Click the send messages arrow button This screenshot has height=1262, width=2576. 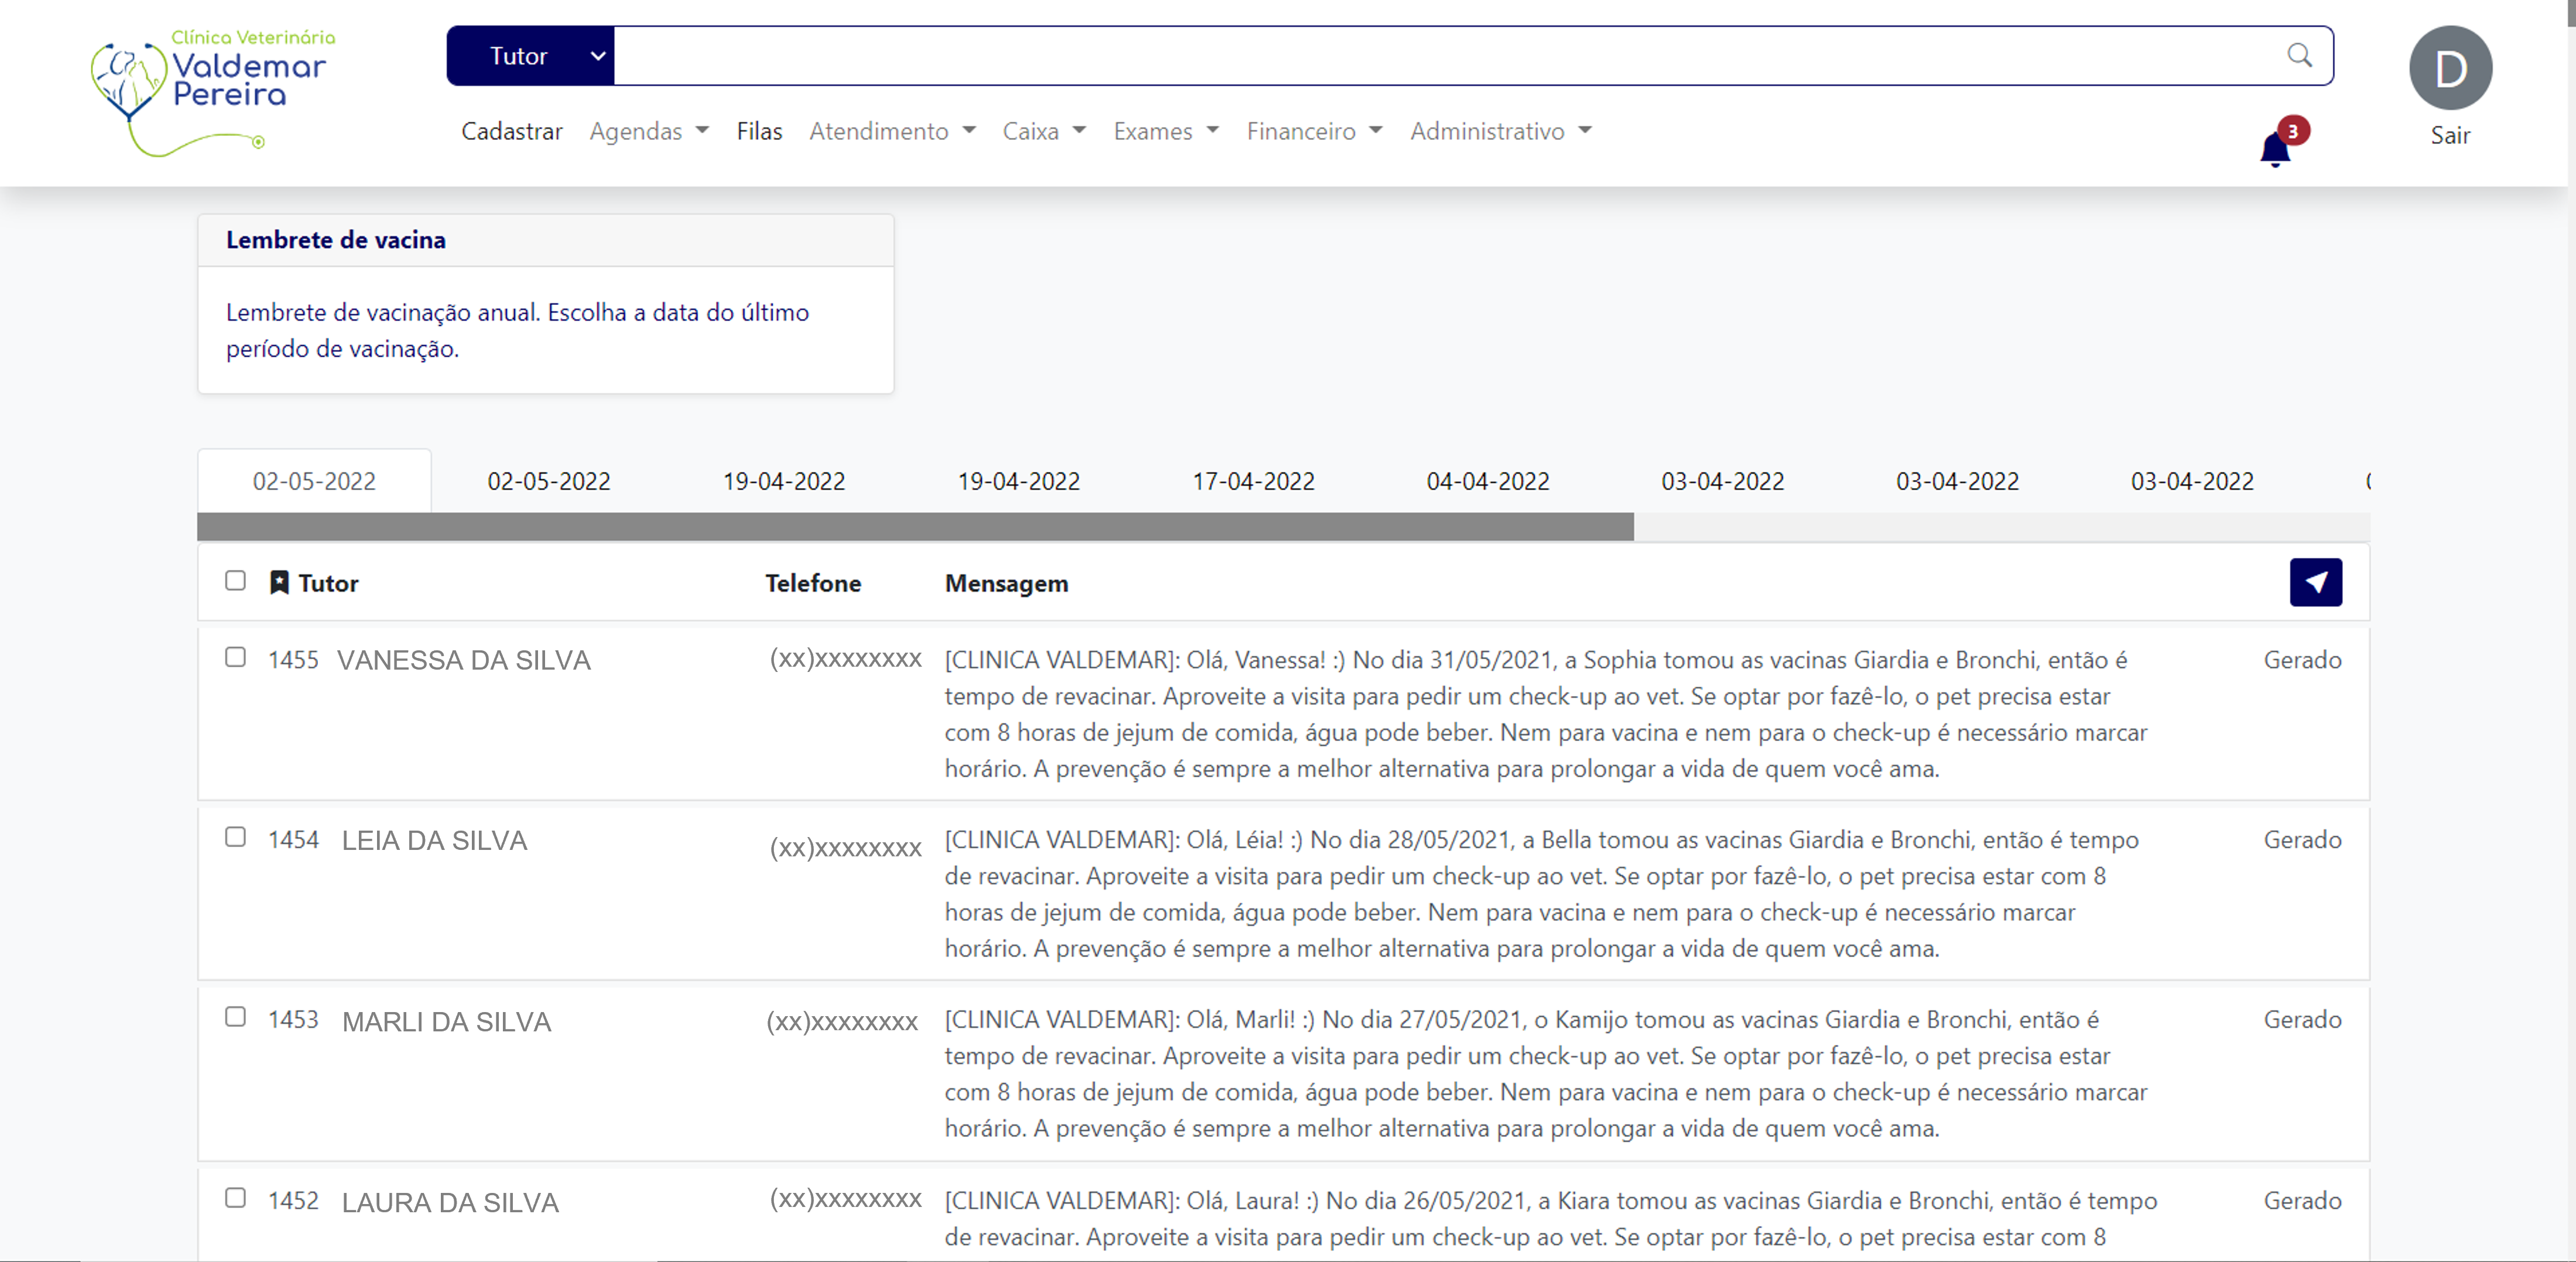[x=2315, y=582]
